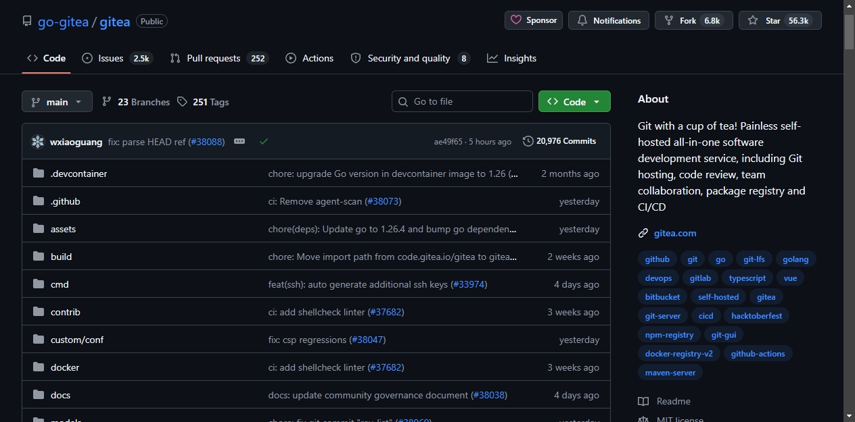Expand the green Code dropdown button
The height and width of the screenshot is (422, 855).
pos(574,101)
